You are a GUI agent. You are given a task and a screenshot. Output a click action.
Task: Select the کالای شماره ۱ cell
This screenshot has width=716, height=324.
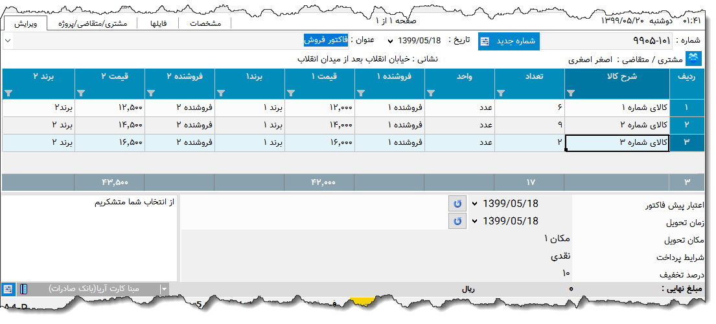[x=618, y=108]
